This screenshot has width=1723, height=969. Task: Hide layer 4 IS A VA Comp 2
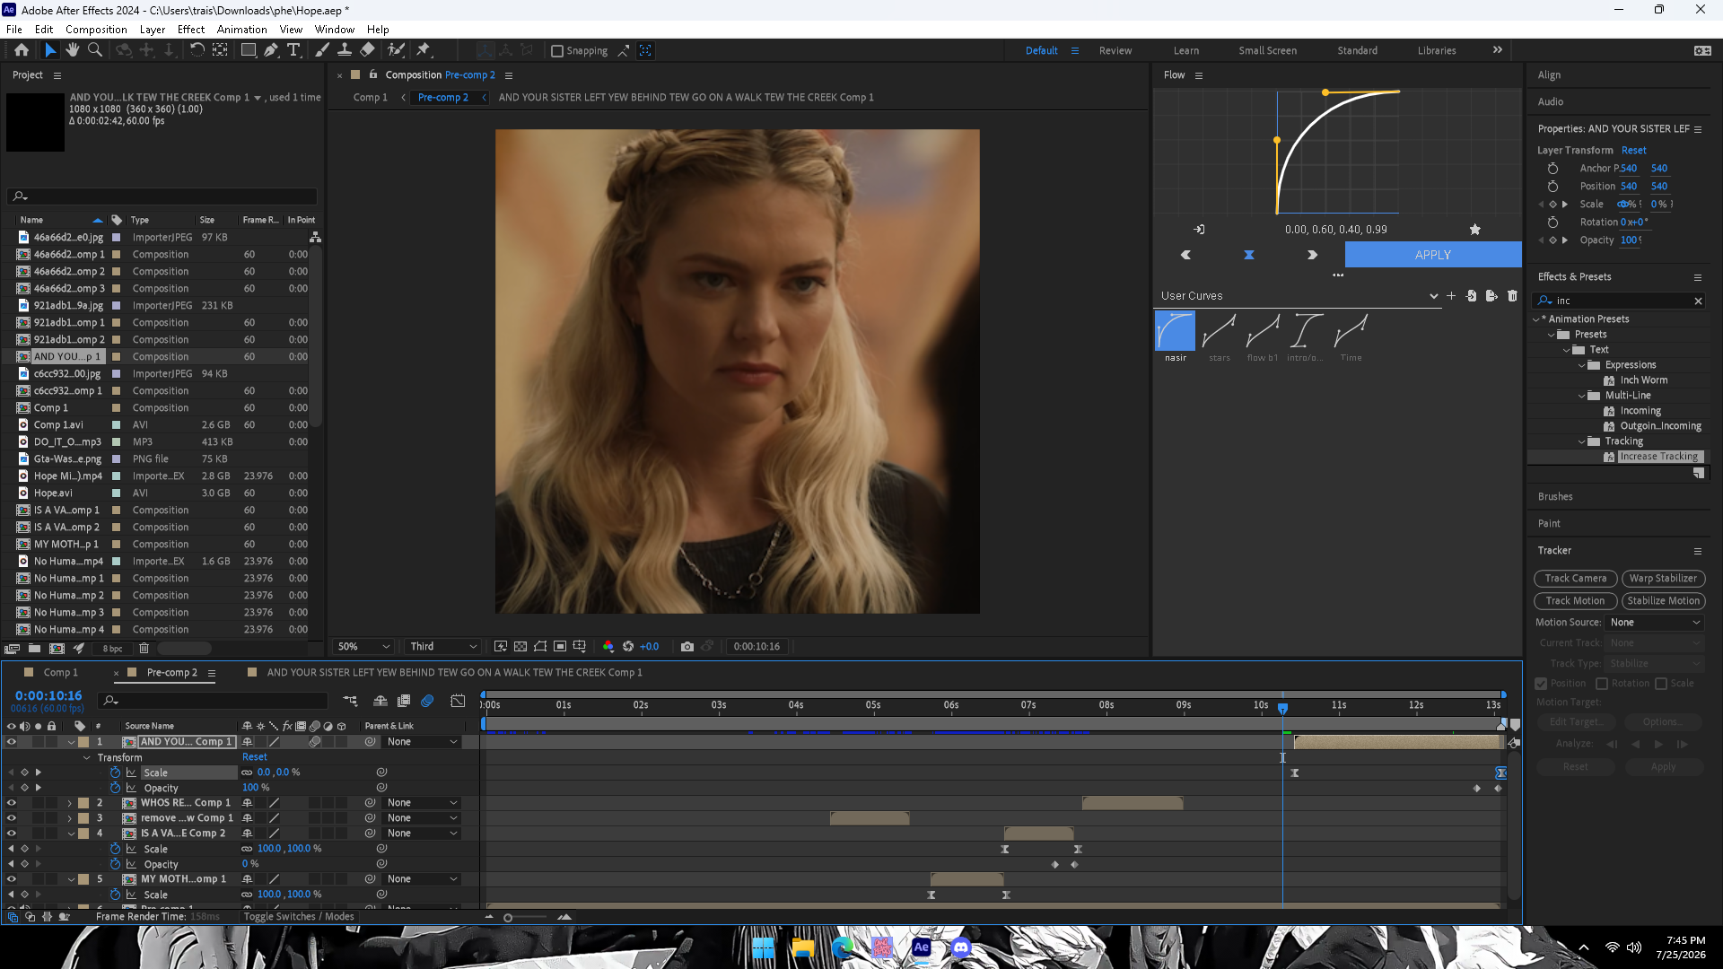[12, 834]
